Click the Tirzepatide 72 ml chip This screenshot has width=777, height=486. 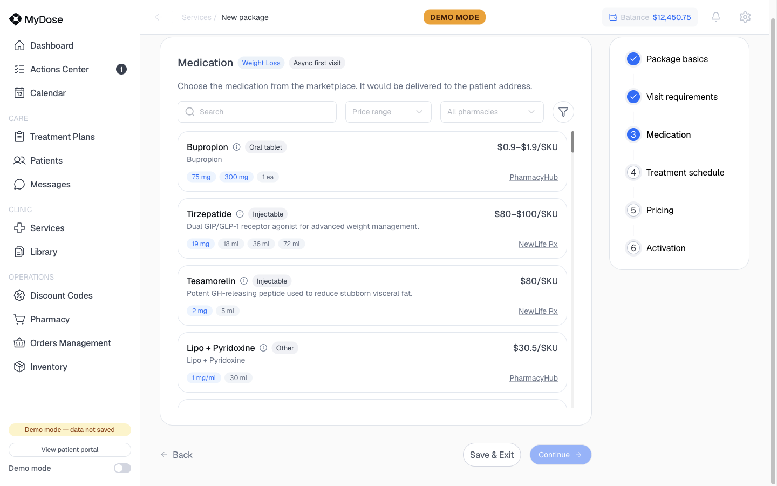tap(291, 244)
